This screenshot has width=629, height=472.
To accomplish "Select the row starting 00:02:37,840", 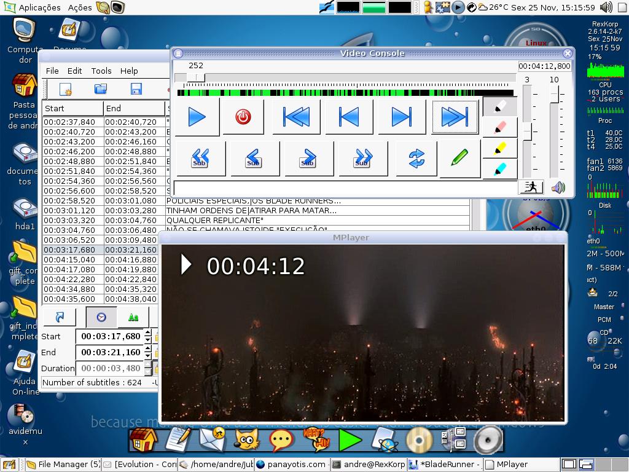I will (106, 122).
